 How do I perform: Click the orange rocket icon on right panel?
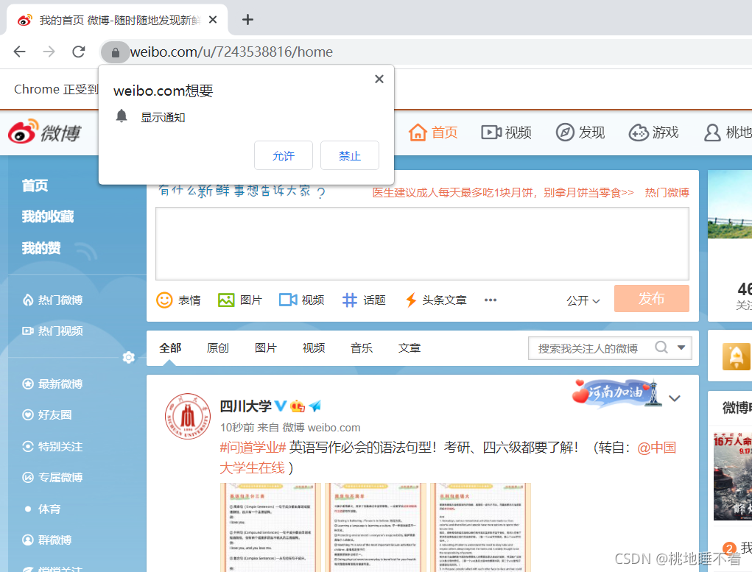pos(737,357)
